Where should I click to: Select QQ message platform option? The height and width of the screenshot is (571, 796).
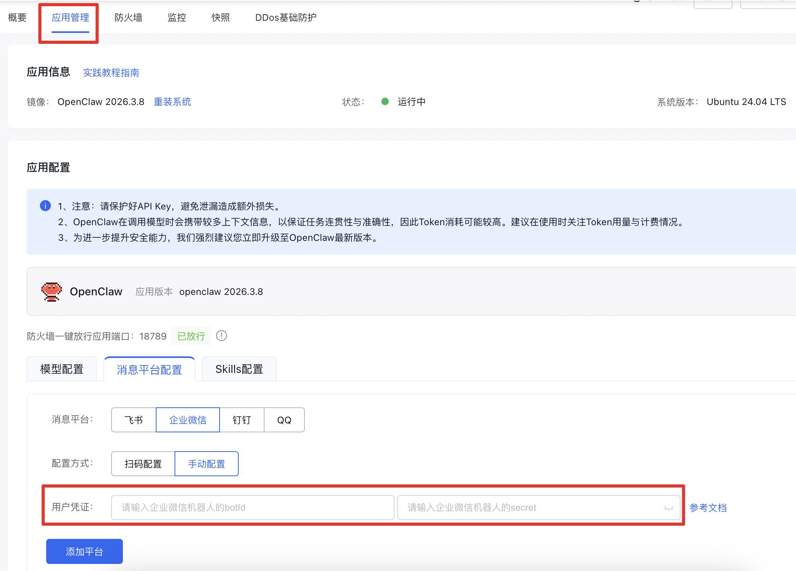(284, 420)
